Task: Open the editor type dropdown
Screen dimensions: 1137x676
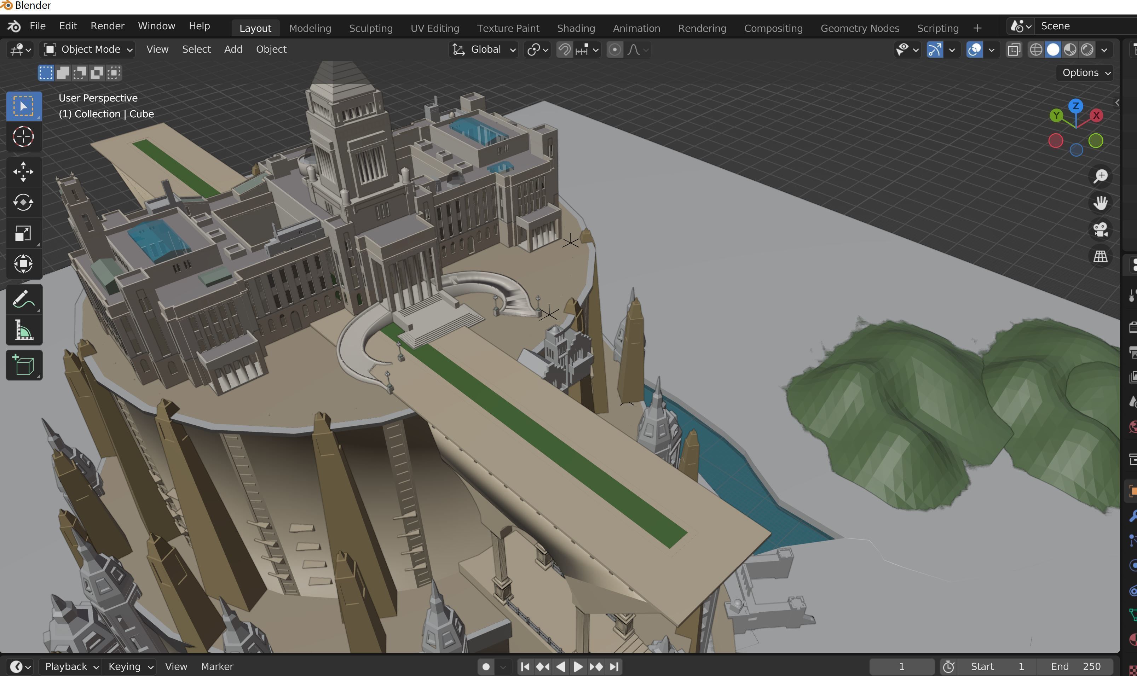Action: click(20, 49)
